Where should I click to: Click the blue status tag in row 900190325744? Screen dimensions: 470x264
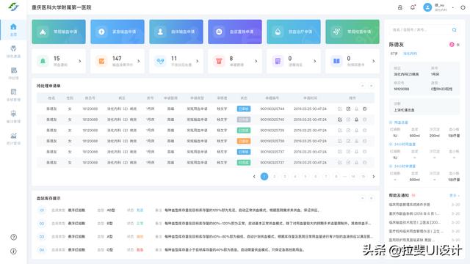tap(244, 109)
